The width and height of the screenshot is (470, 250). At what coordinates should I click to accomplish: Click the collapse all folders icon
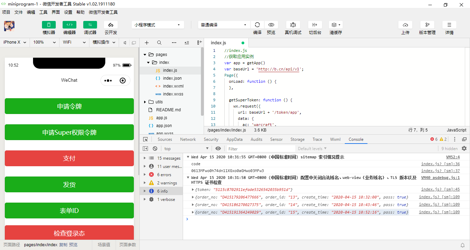tap(187, 43)
